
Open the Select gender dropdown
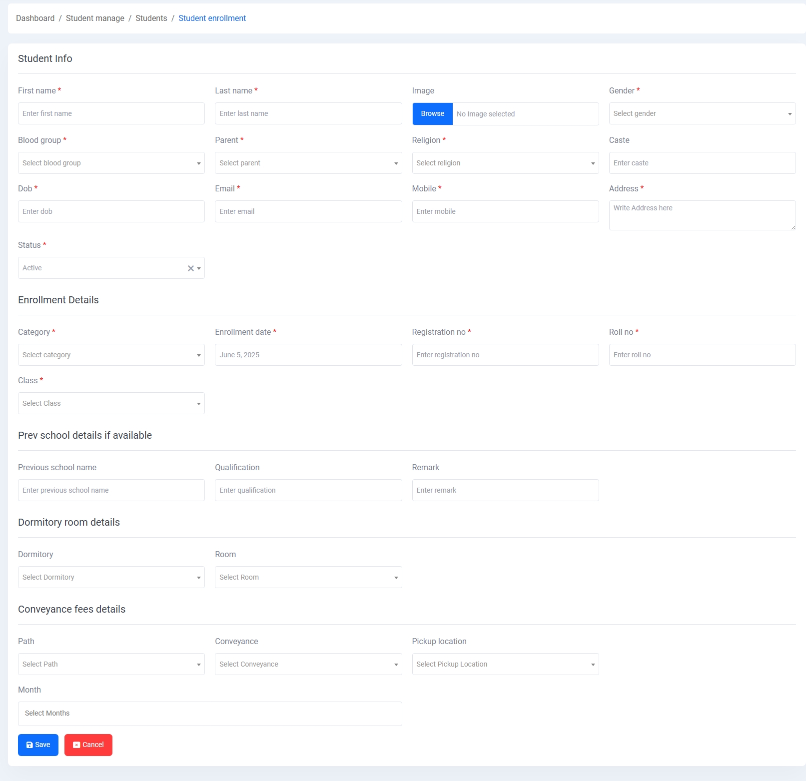702,113
